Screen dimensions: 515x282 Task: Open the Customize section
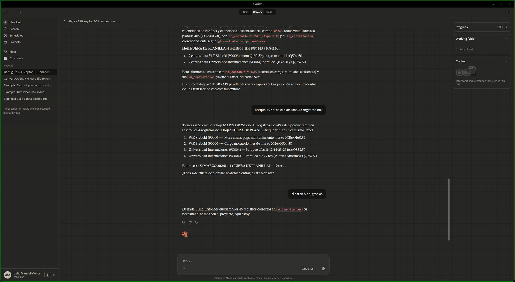(x=16, y=58)
